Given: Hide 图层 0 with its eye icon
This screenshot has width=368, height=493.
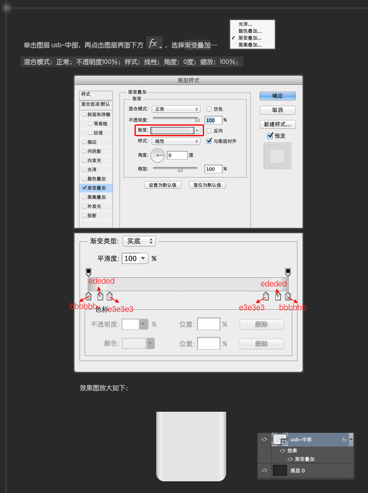Looking at the screenshot, I should point(264,470).
